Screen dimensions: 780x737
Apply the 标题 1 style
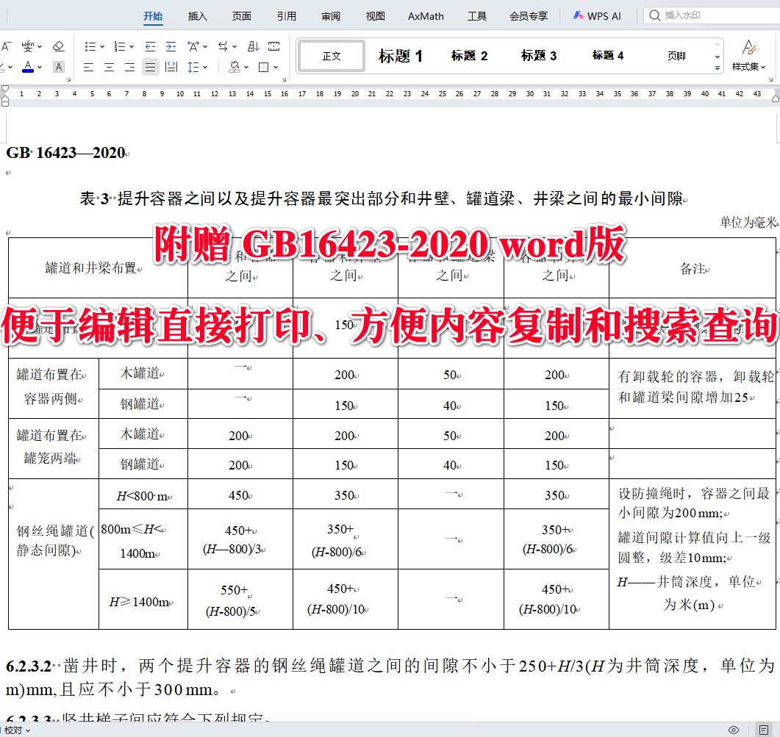(x=399, y=55)
